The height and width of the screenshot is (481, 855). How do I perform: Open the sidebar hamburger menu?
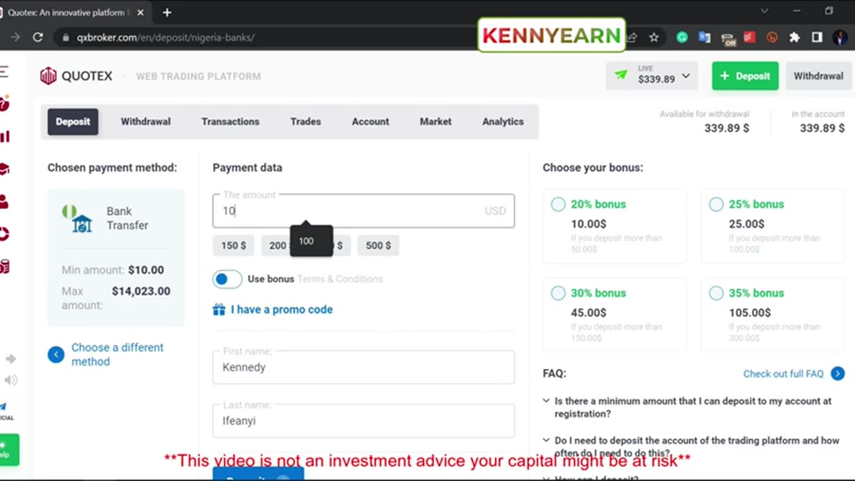tap(4, 72)
